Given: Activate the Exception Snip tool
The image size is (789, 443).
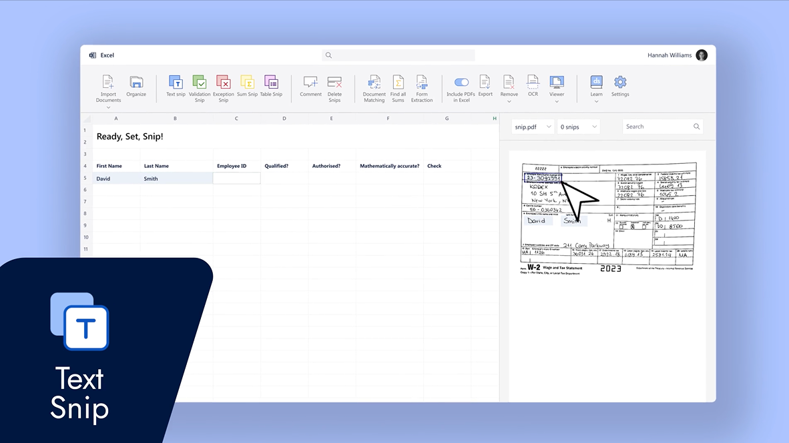Looking at the screenshot, I should tap(224, 83).
